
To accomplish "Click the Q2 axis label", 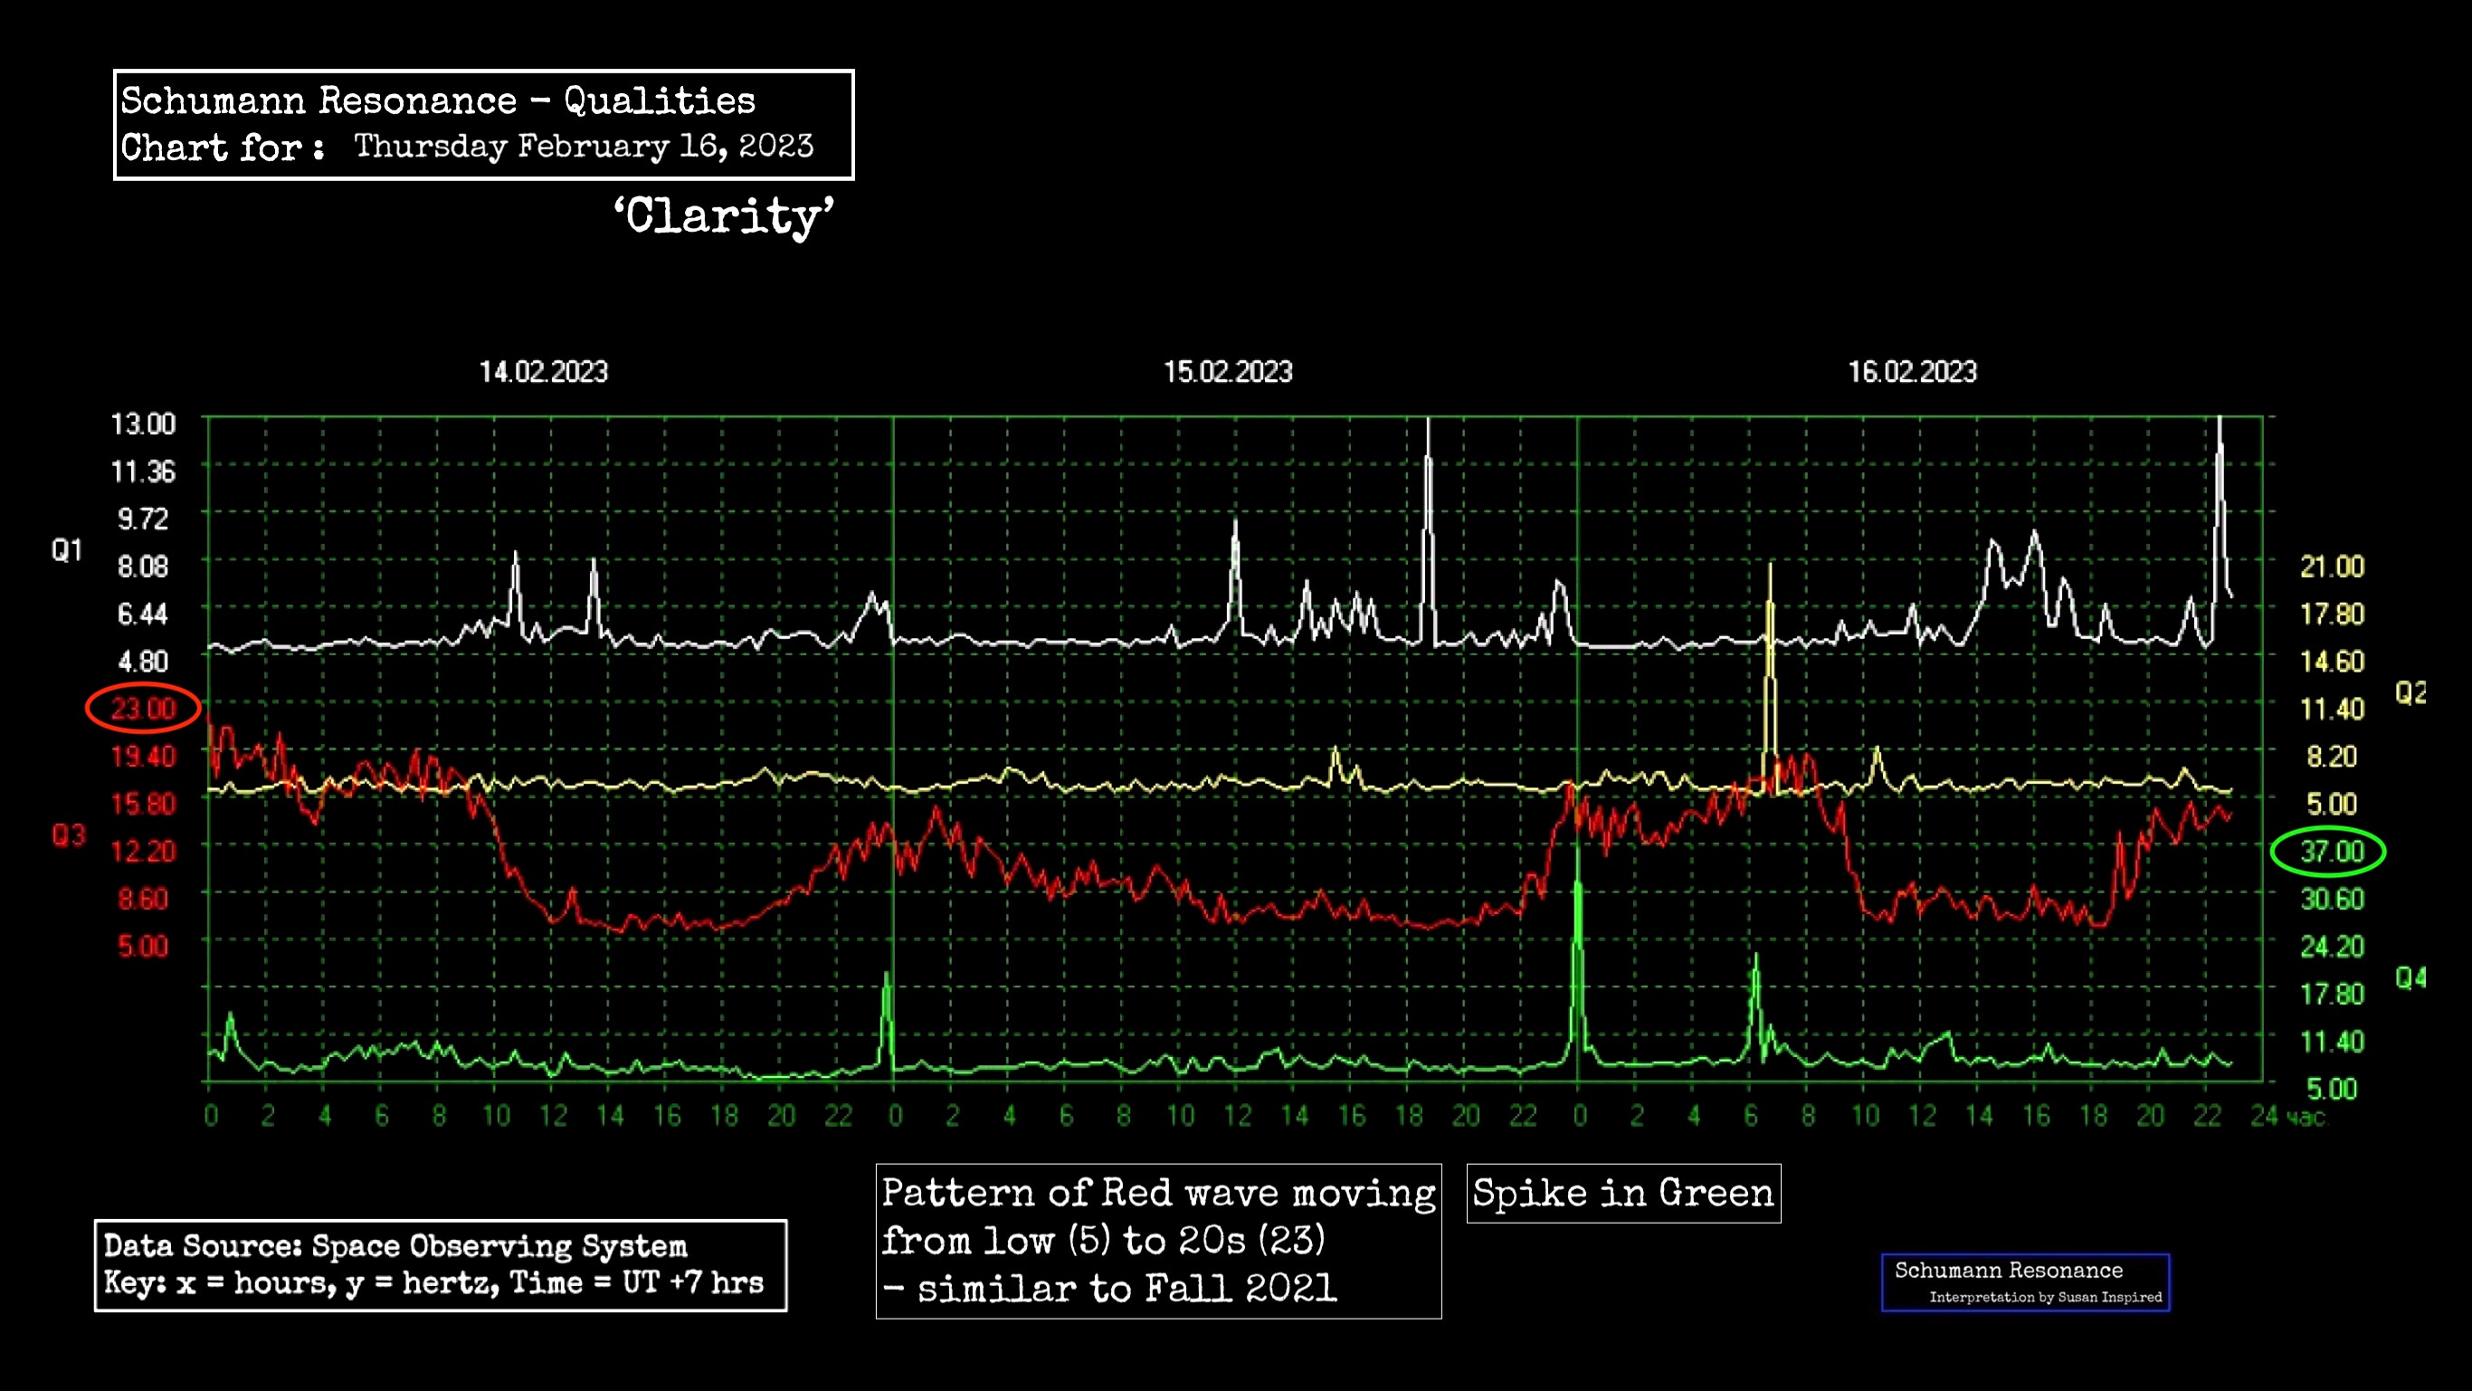I will point(2410,693).
